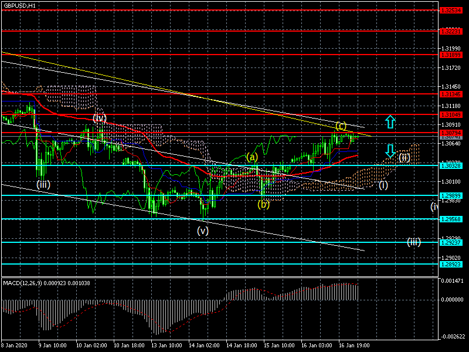
Task: Click the yellow (c) wave label
Action: [x=341, y=126]
